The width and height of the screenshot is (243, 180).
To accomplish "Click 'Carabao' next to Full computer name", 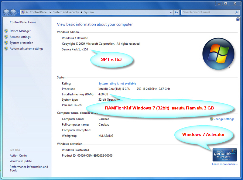I will click(x=104, y=125).
